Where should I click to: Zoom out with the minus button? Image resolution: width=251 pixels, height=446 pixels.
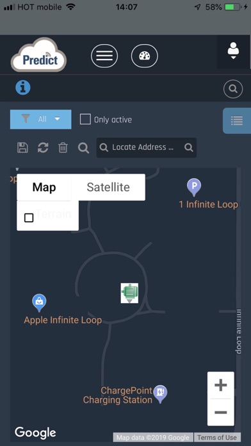pyautogui.click(x=220, y=412)
